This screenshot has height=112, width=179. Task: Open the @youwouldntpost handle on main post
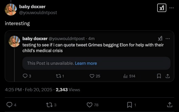(x=38, y=12)
